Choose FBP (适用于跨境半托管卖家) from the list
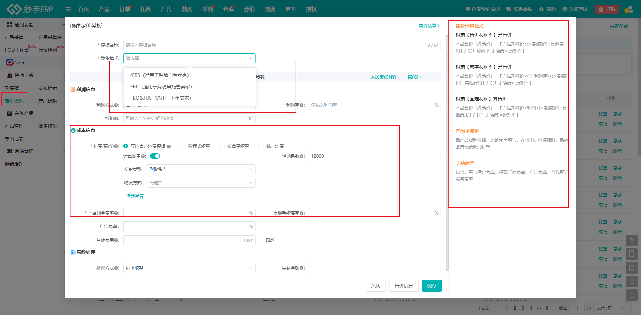 pyautogui.click(x=161, y=87)
